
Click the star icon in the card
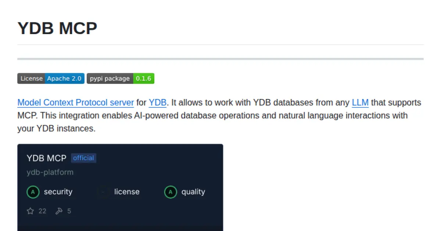[x=31, y=211]
